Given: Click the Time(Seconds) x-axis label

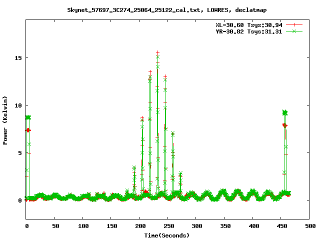Looking at the screenshot, I should [x=167, y=235].
